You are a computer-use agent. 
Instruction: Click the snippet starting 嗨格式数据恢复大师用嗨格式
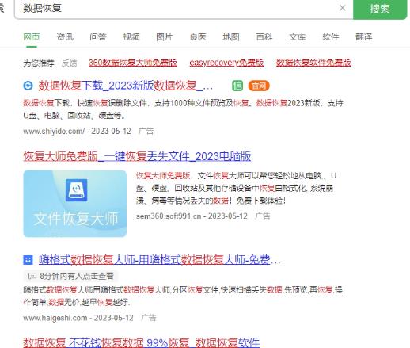(x=183, y=296)
